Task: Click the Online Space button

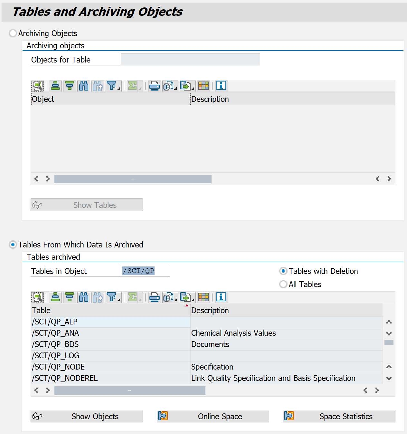Action: pos(213,416)
